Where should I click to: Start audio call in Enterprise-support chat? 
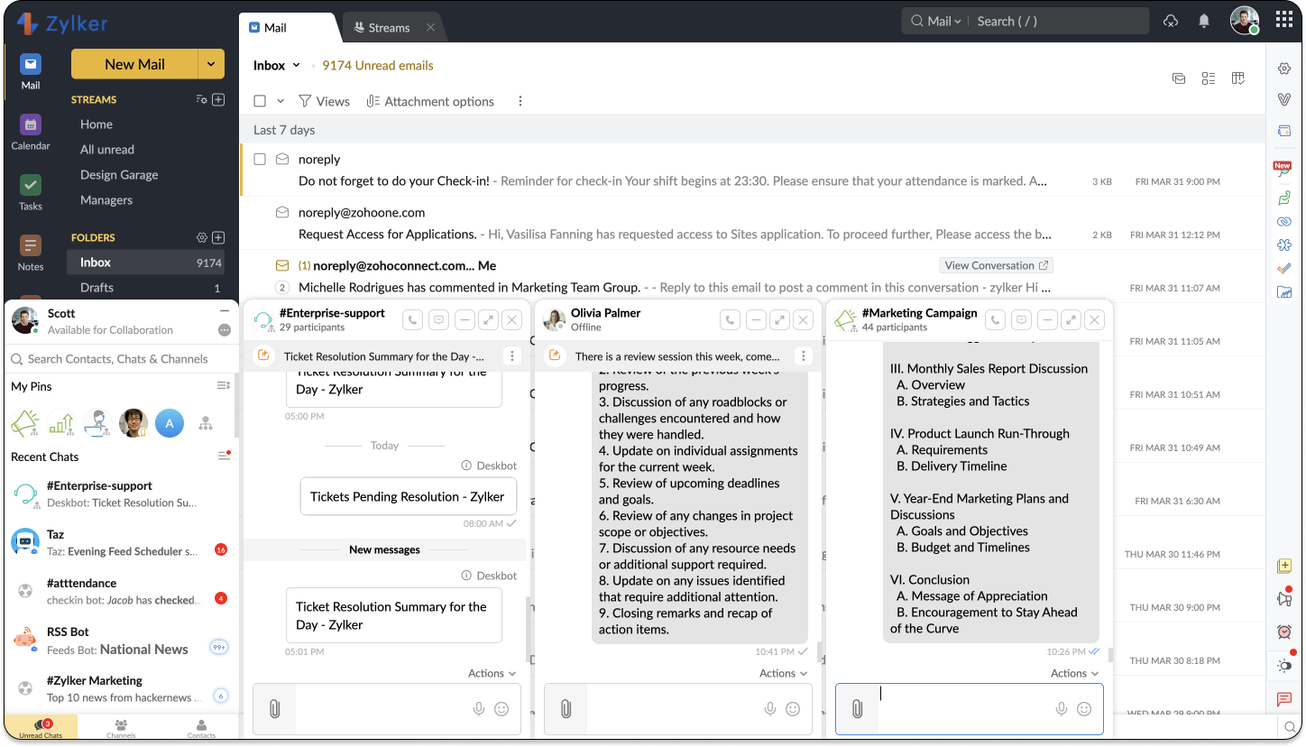tap(412, 319)
